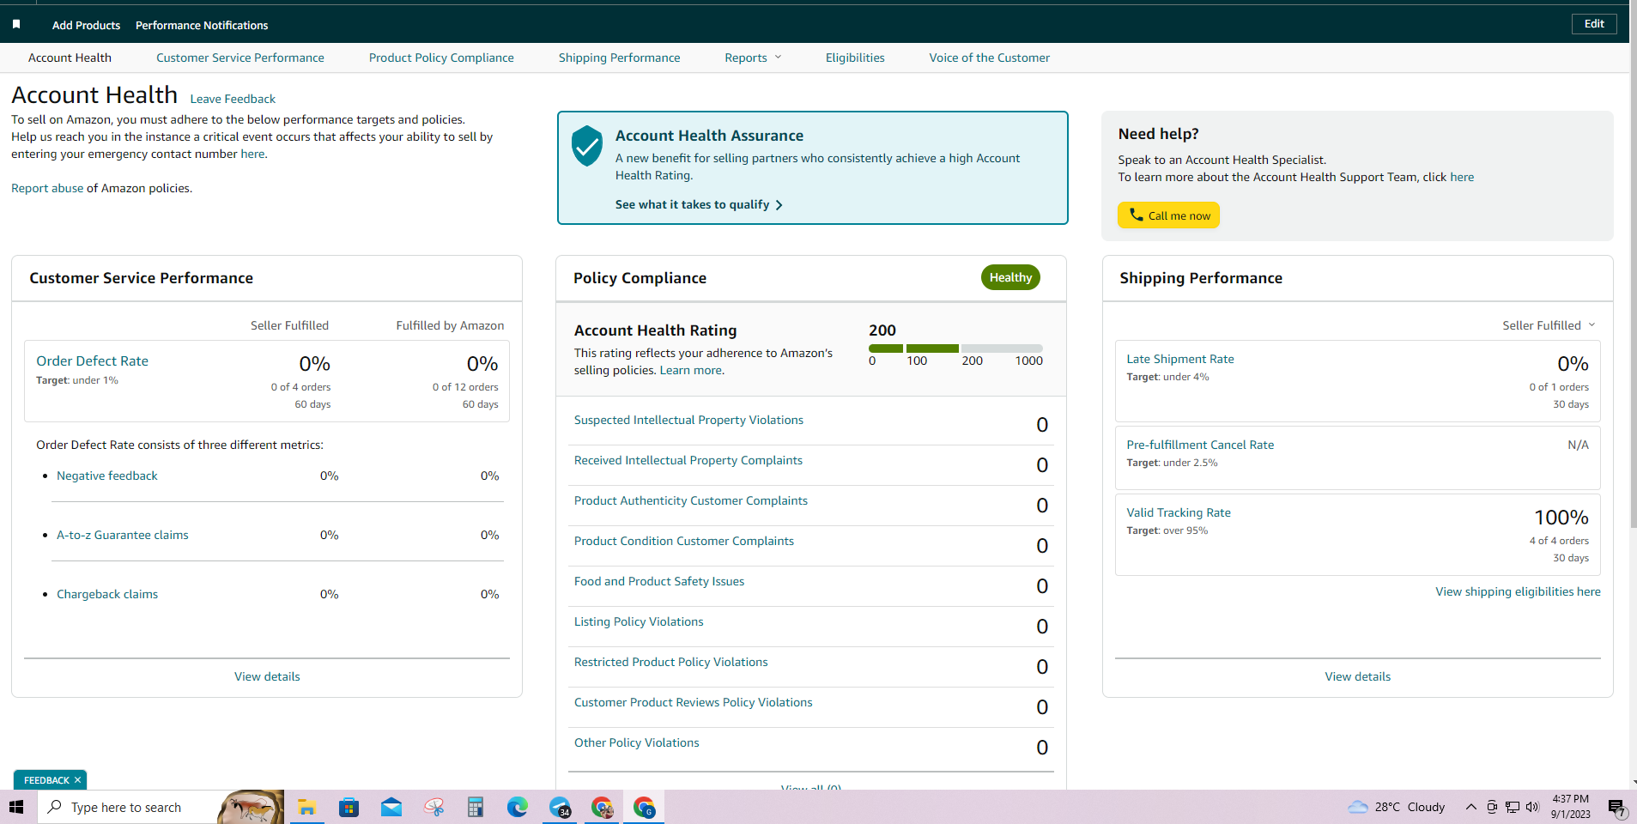Open Received Intellectual Property Complaints
This screenshot has width=1637, height=824.
(688, 460)
